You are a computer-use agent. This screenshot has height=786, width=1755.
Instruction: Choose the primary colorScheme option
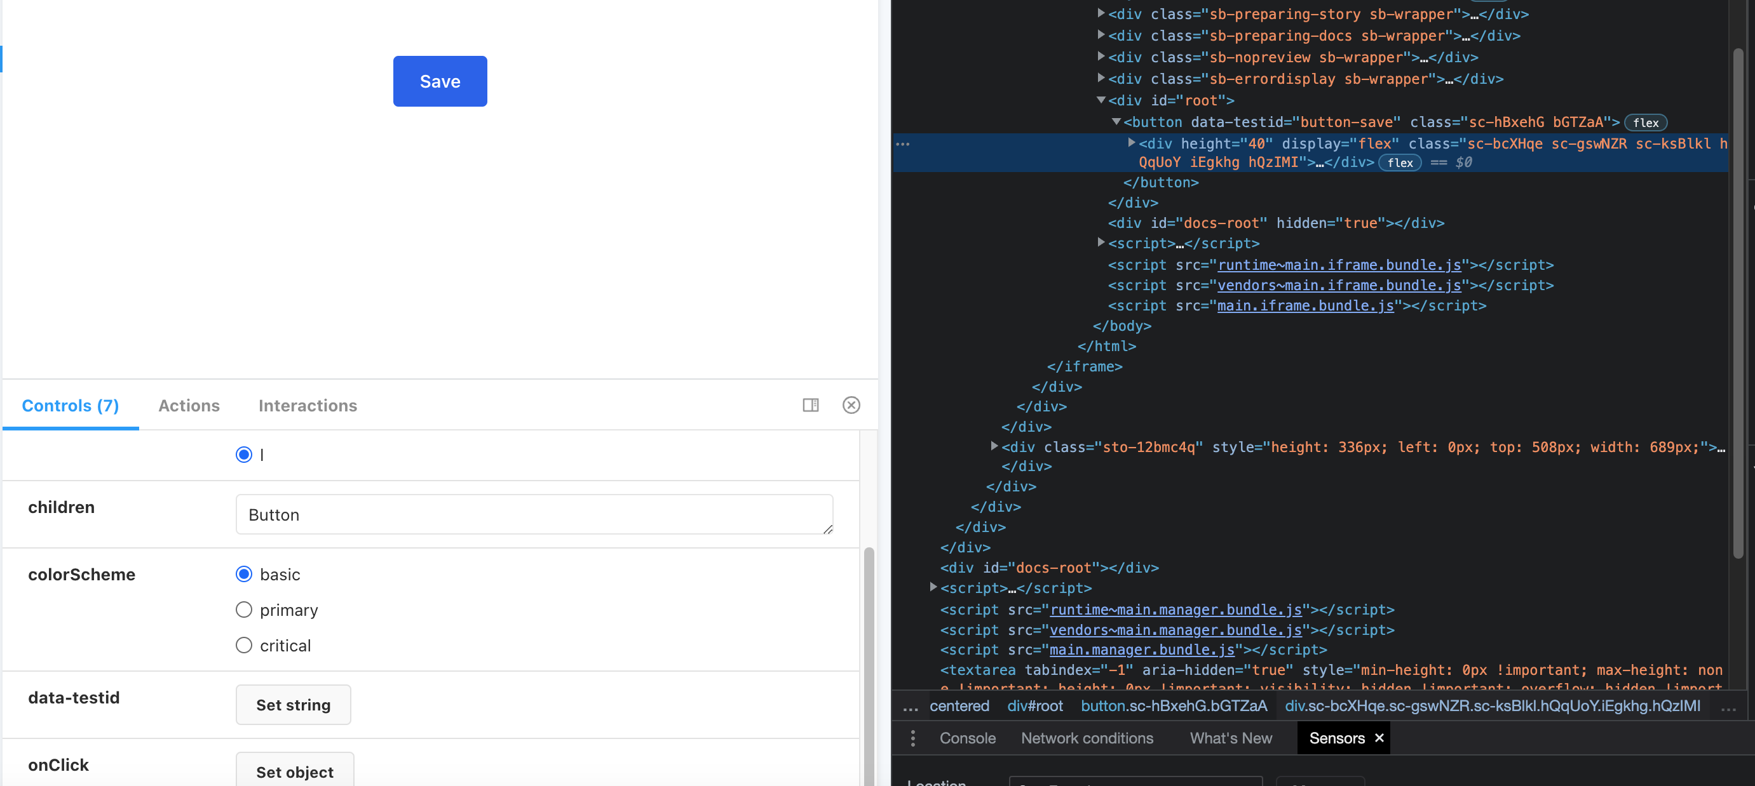pyautogui.click(x=244, y=609)
